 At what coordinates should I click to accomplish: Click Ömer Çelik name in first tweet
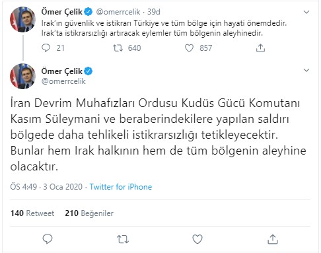62,12
